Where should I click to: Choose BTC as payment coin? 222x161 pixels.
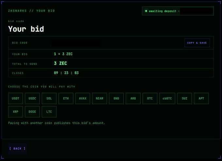(150, 98)
